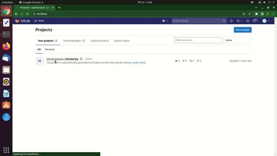
Task: Expand the Name sort dropdown
Action: pos(238,40)
